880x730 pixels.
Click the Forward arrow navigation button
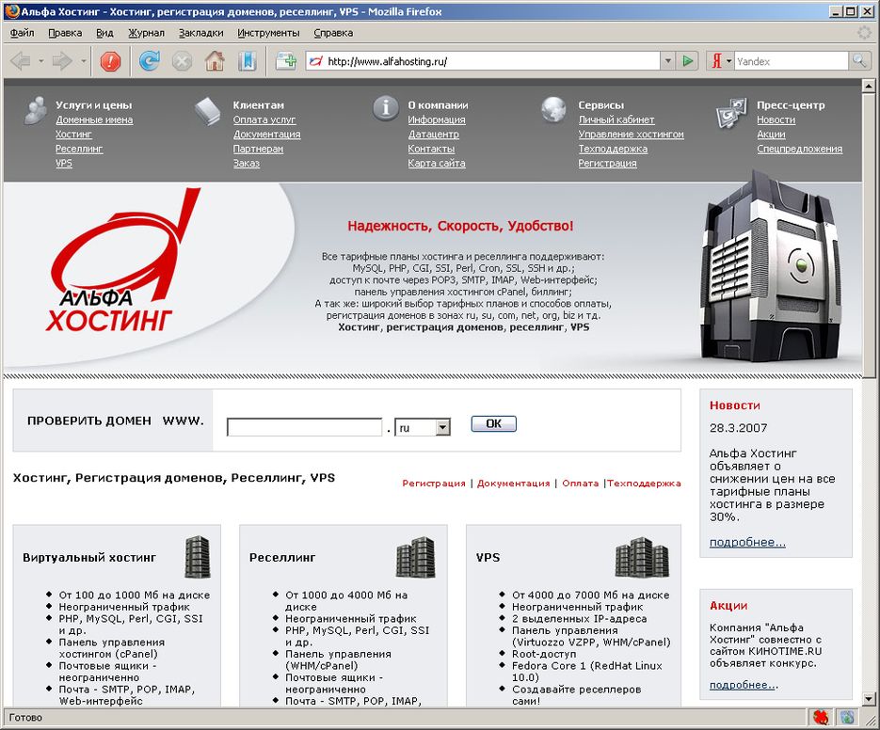tap(62, 60)
